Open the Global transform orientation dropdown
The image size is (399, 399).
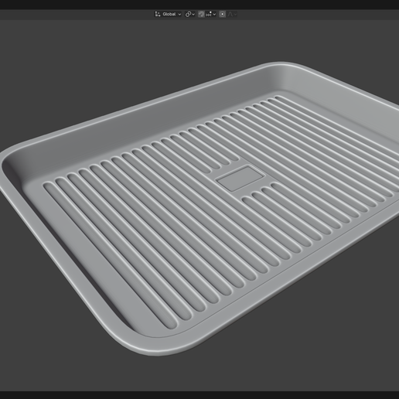pyautogui.click(x=168, y=14)
